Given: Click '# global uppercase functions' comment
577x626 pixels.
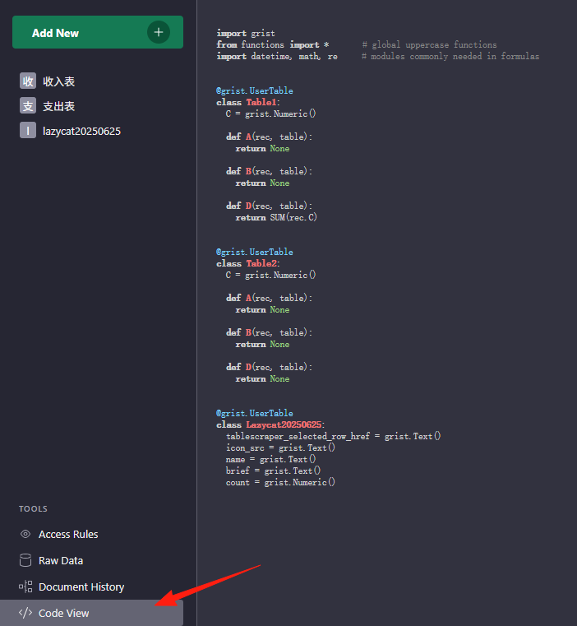Looking at the screenshot, I should tap(429, 44).
